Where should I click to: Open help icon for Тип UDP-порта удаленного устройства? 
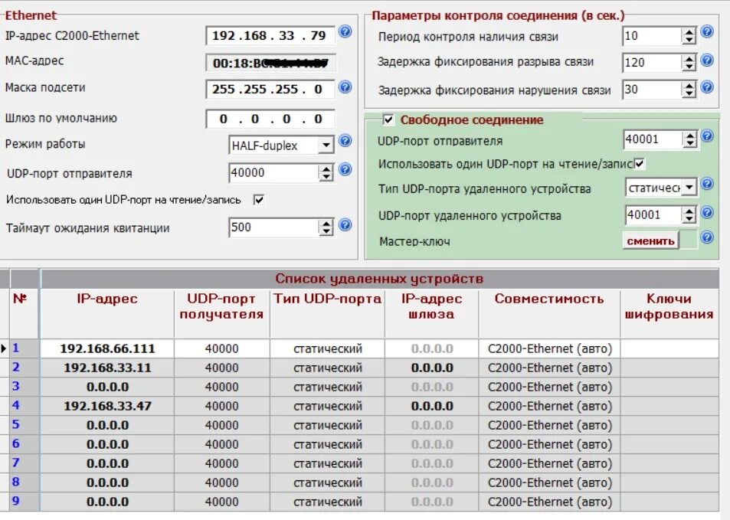click(707, 184)
